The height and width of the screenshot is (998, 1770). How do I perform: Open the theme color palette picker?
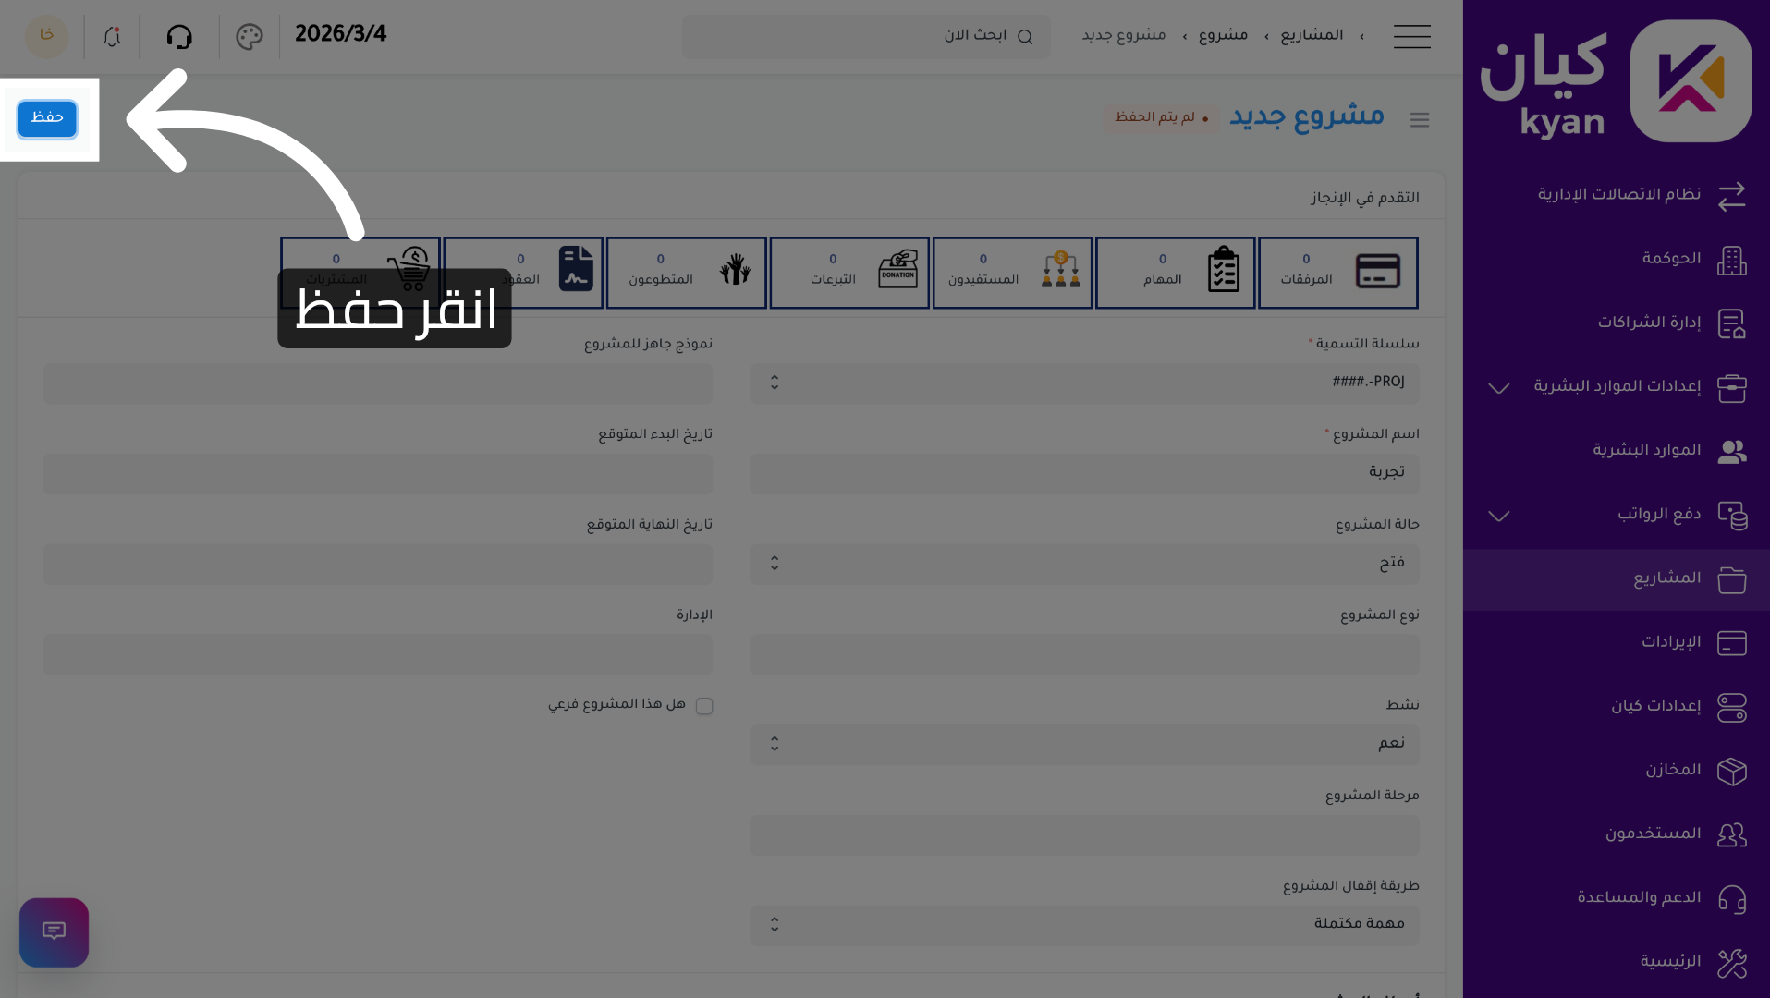coord(248,36)
